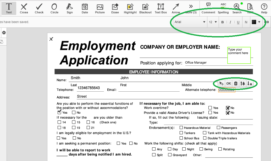
Task: Check the 14 age checkbox
Action: [59, 122]
